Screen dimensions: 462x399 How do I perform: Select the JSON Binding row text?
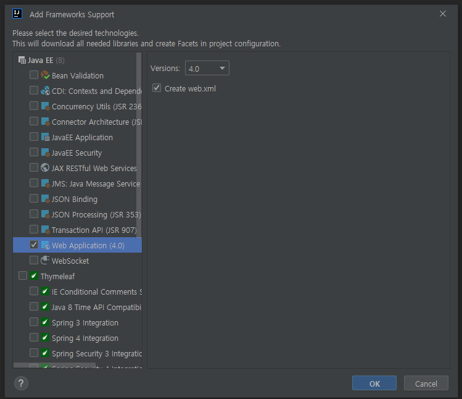tap(74, 199)
